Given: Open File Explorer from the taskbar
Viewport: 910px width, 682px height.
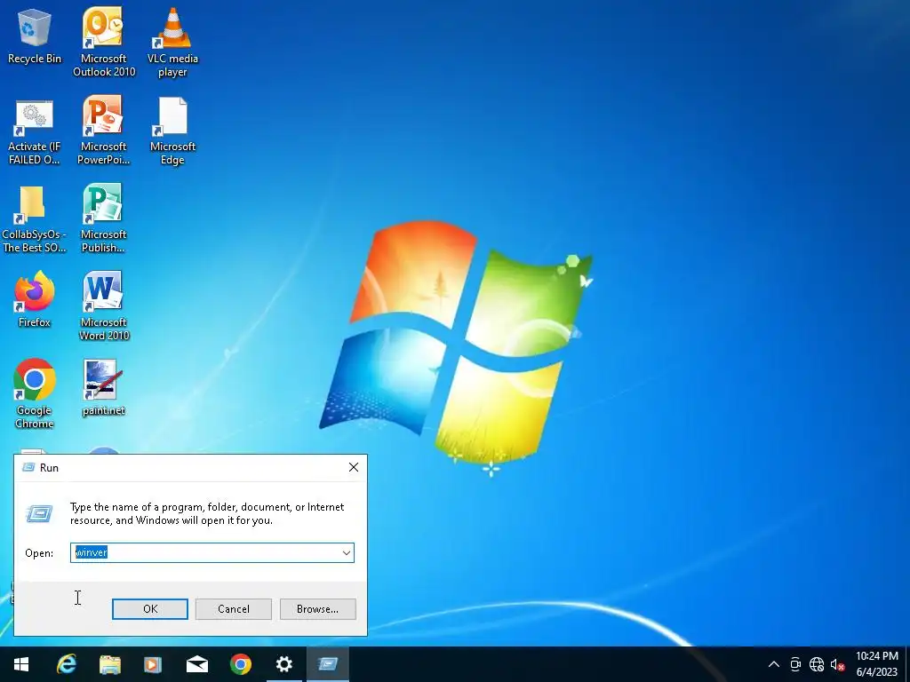Looking at the screenshot, I should (x=109, y=664).
